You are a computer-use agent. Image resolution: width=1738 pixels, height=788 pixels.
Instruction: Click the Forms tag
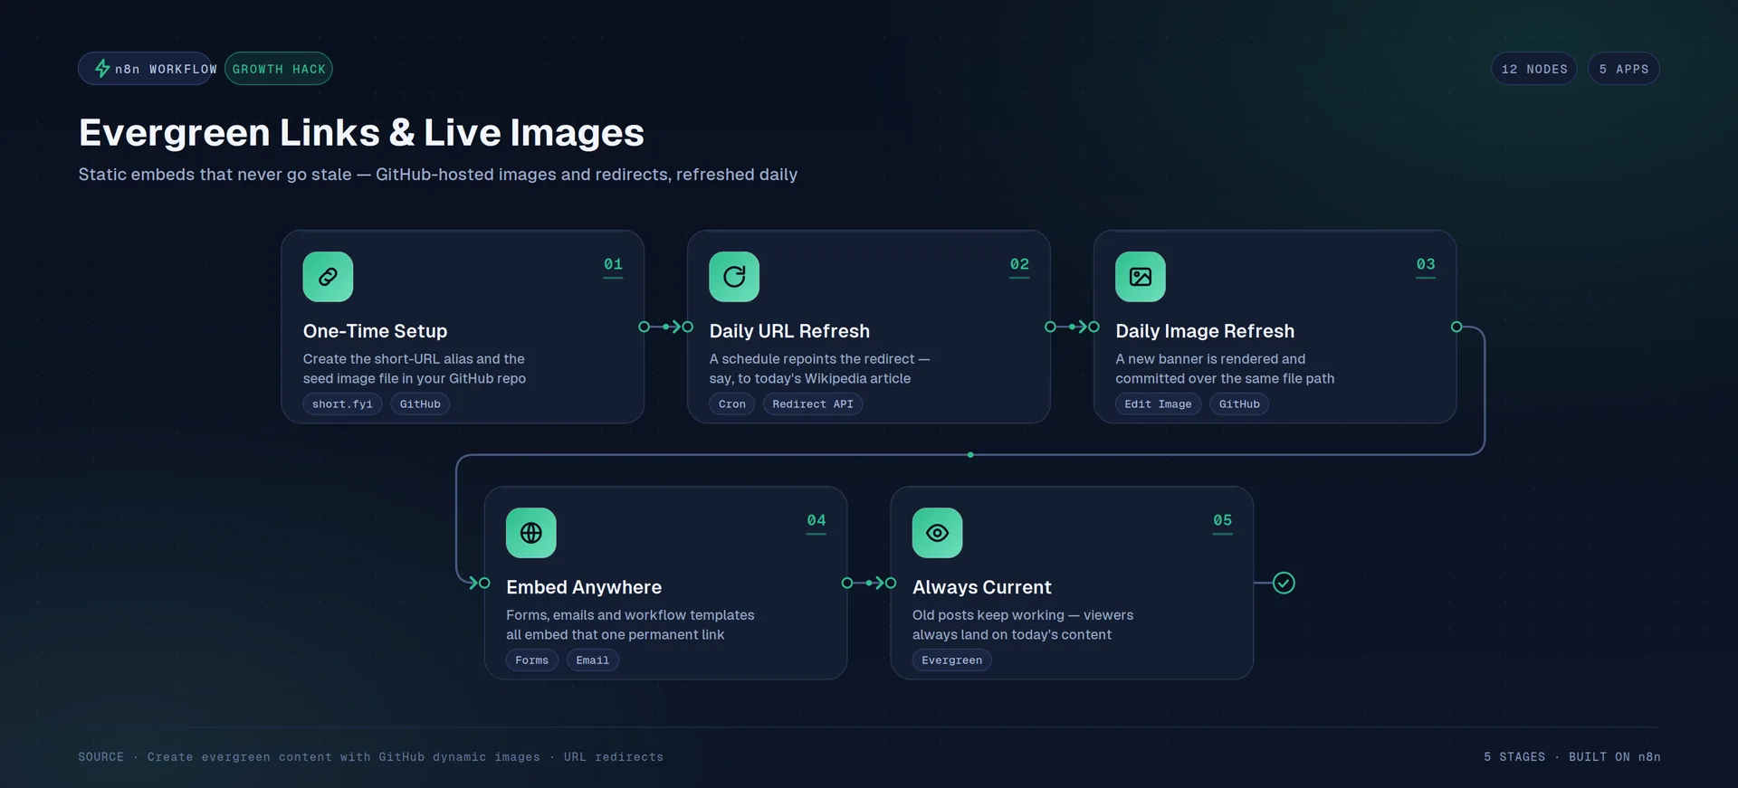click(x=532, y=660)
